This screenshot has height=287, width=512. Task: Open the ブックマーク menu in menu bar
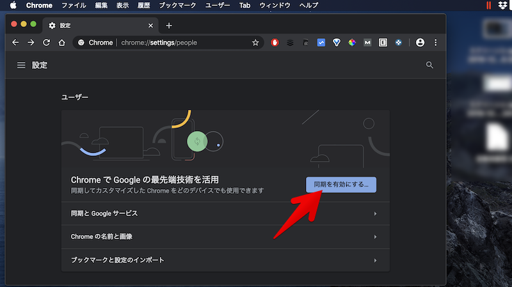[x=177, y=5]
